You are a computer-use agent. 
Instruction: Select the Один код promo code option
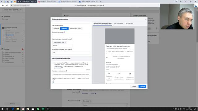click(x=64, y=29)
